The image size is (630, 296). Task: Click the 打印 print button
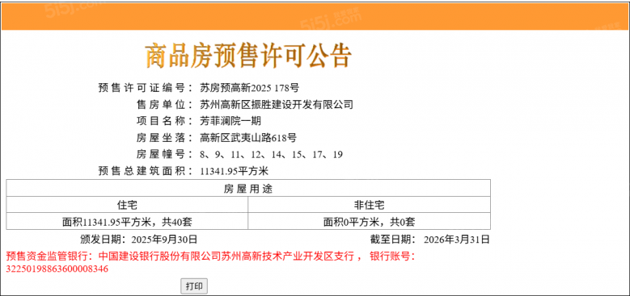[x=194, y=286]
